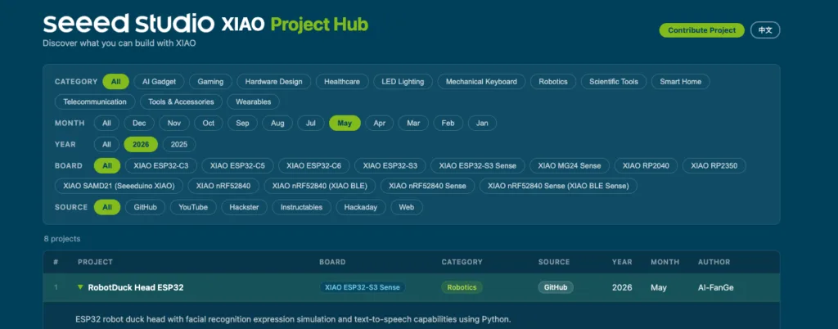Image resolution: width=838 pixels, height=329 pixels.
Task: Choose the 2026 year filter
Action: 141,145
